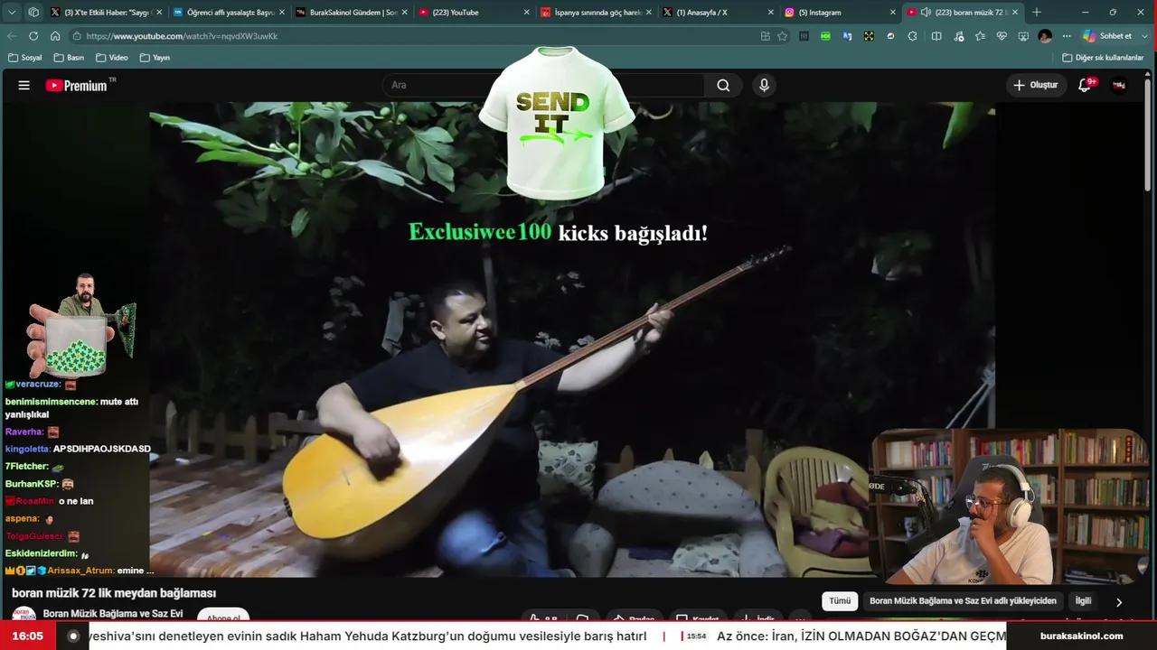Open the Yayın bookmarks folder

155,58
